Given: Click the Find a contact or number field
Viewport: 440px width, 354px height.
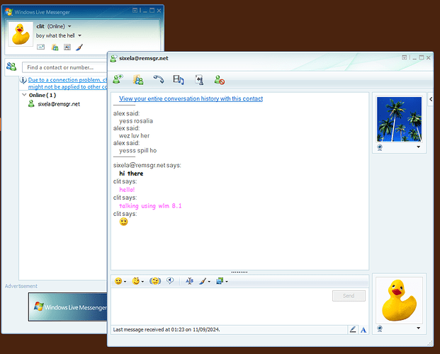Looking at the screenshot, I should pos(64,67).
